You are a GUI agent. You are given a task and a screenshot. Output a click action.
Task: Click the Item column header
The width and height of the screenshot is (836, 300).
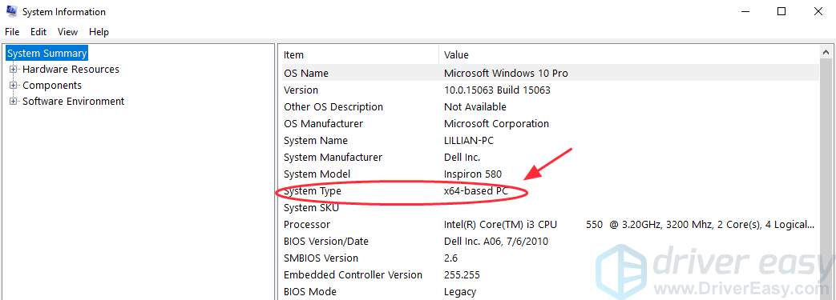point(360,54)
